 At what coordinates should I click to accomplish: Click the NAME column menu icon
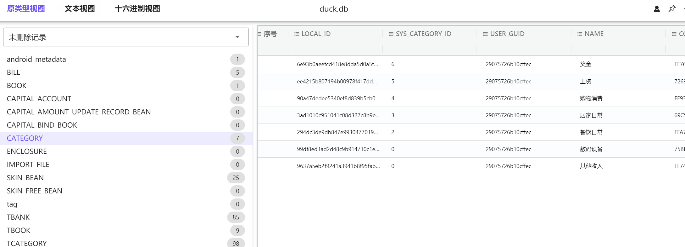[580, 34]
